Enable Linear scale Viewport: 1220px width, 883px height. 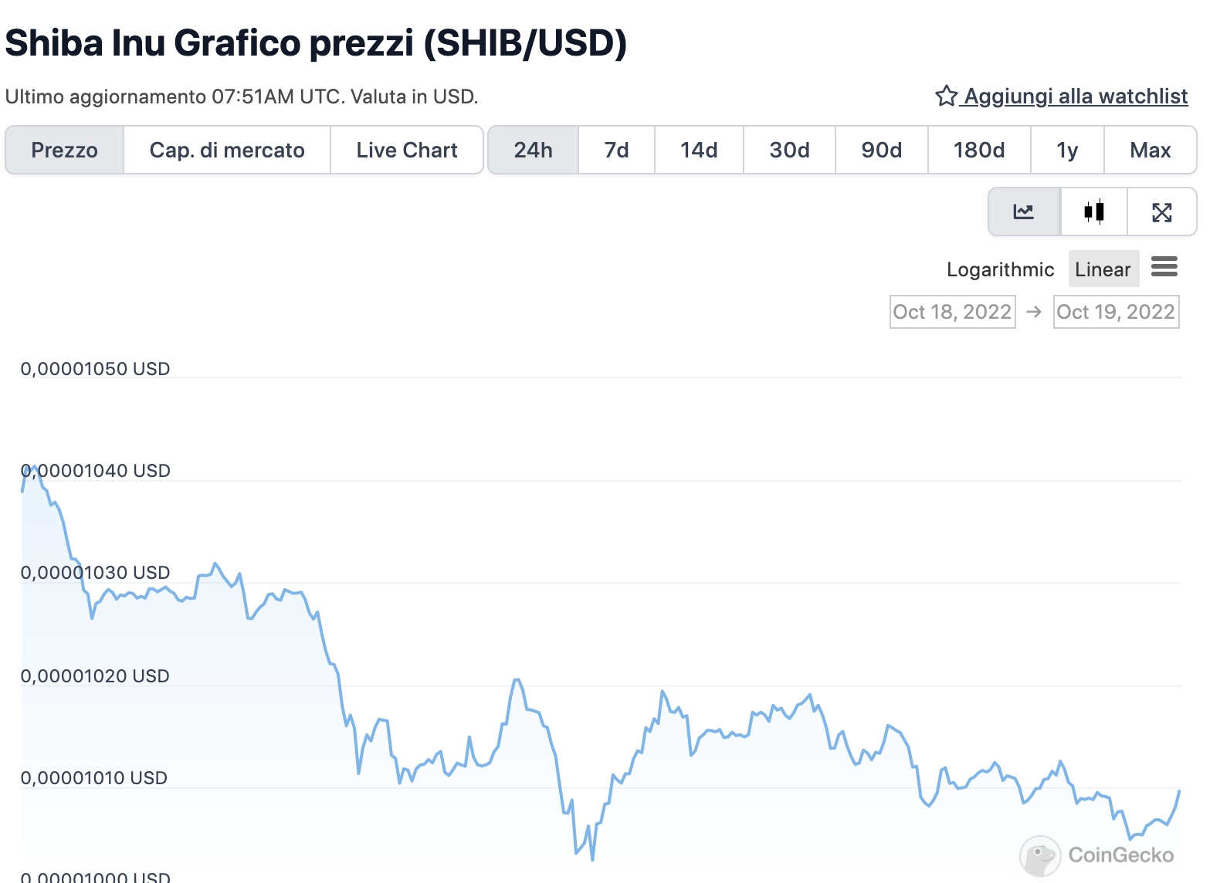tap(1103, 269)
